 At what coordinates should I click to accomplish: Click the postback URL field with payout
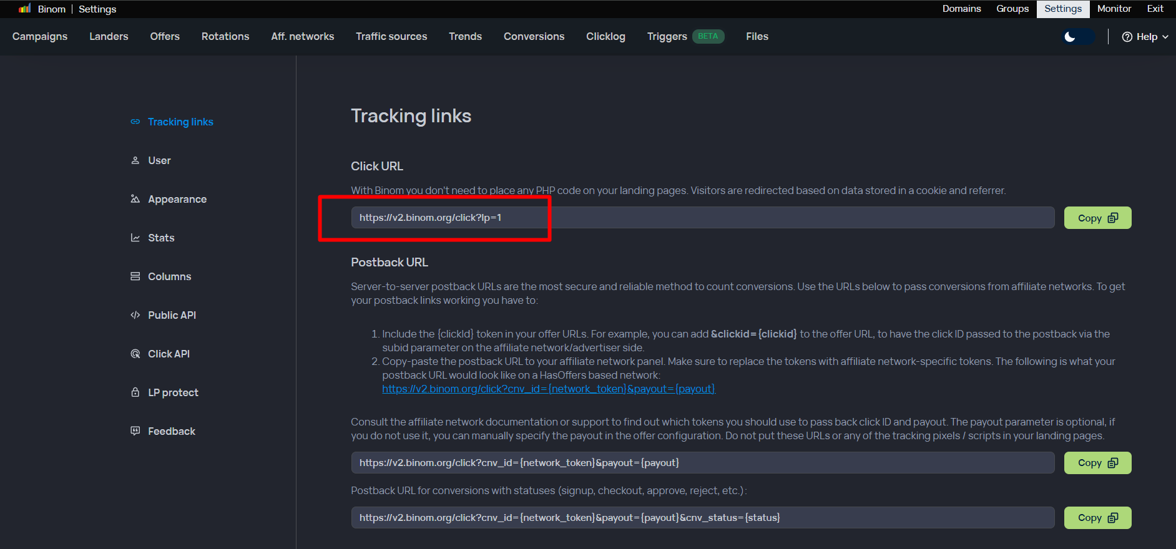703,463
